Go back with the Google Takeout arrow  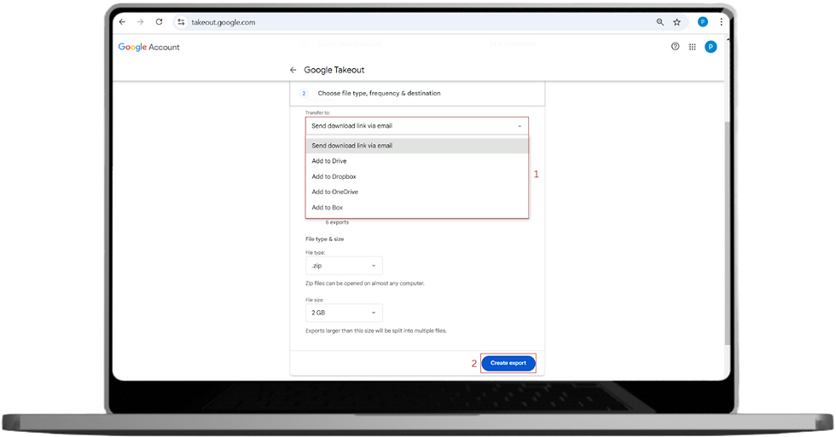293,70
